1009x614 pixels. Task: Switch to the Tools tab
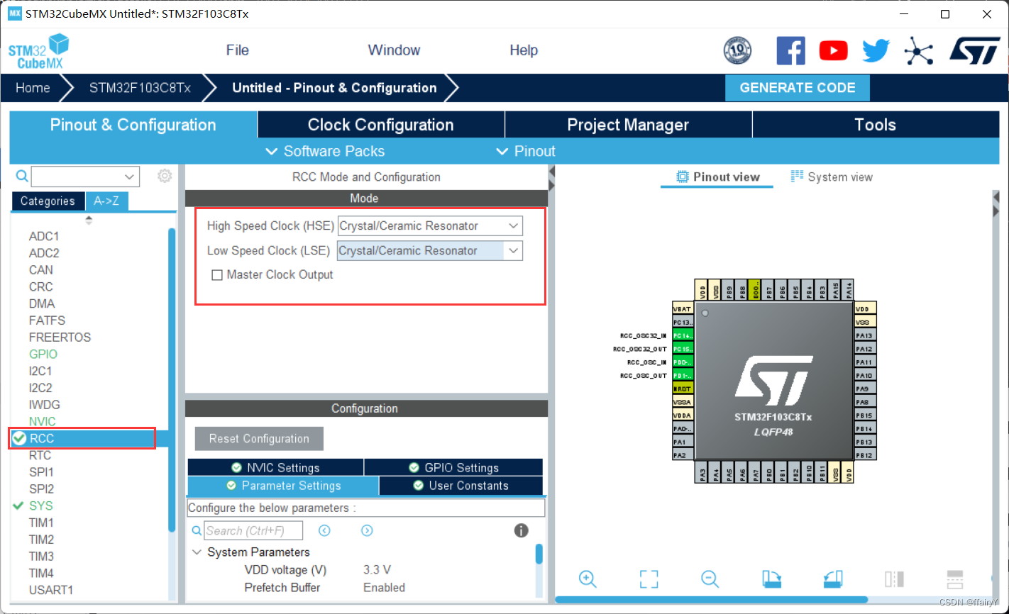pos(876,125)
